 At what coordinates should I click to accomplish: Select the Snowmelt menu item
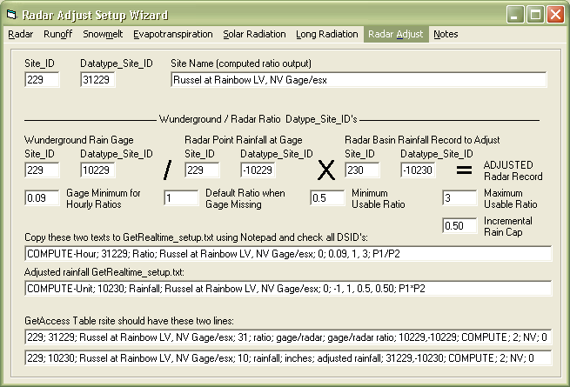coord(104,35)
